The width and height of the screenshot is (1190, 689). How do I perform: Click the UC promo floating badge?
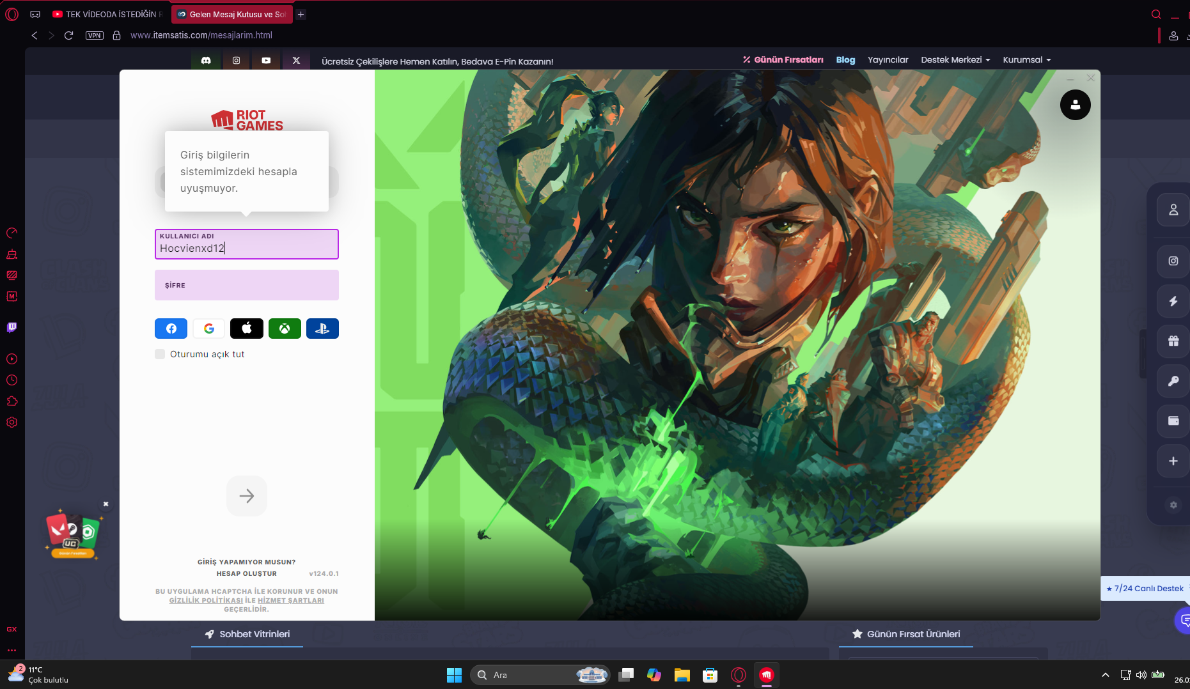(x=72, y=534)
